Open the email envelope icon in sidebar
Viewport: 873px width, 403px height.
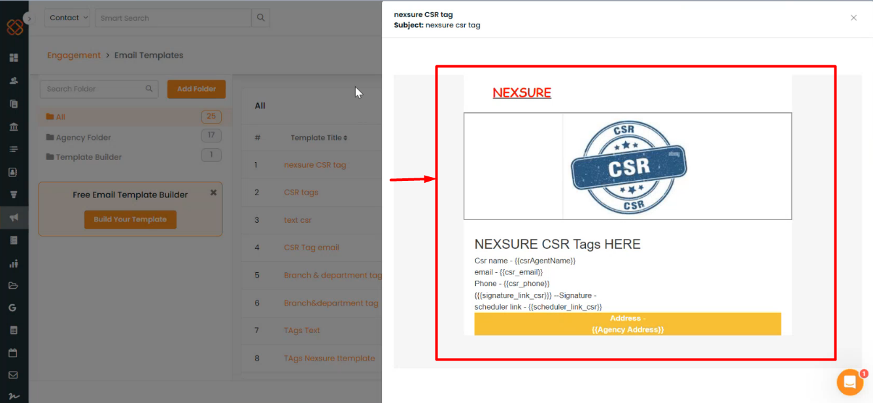pos(14,376)
